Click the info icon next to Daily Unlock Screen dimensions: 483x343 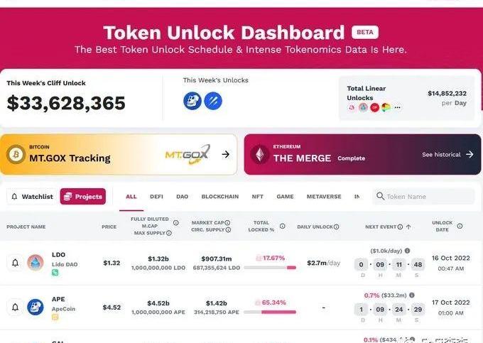click(x=337, y=227)
